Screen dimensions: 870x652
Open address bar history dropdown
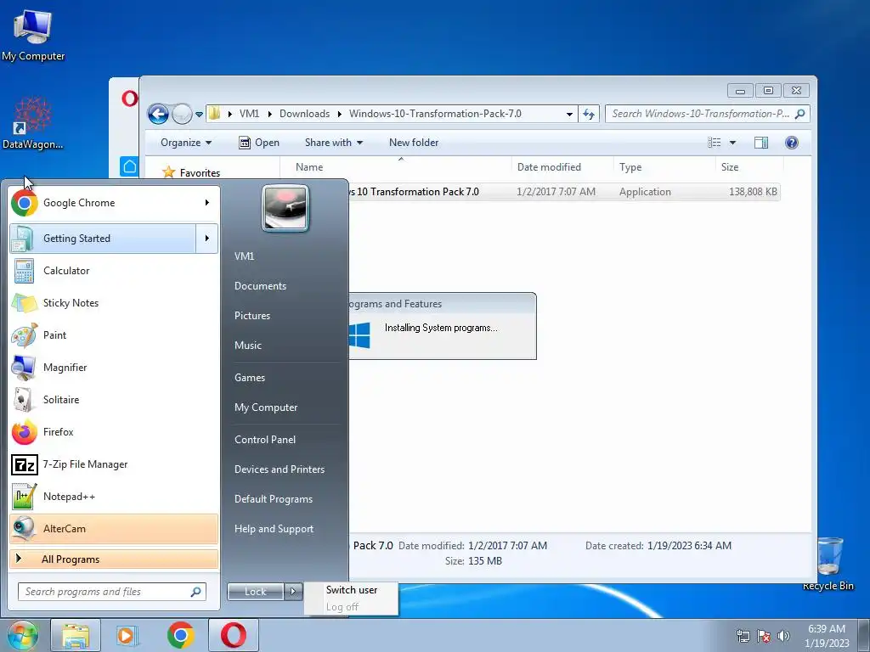pyautogui.click(x=569, y=115)
